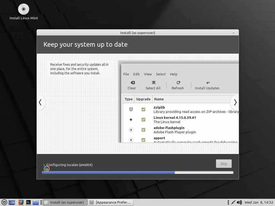Screen dimensions: 275x206
Task: Click the Name column header
Action: 159,99
